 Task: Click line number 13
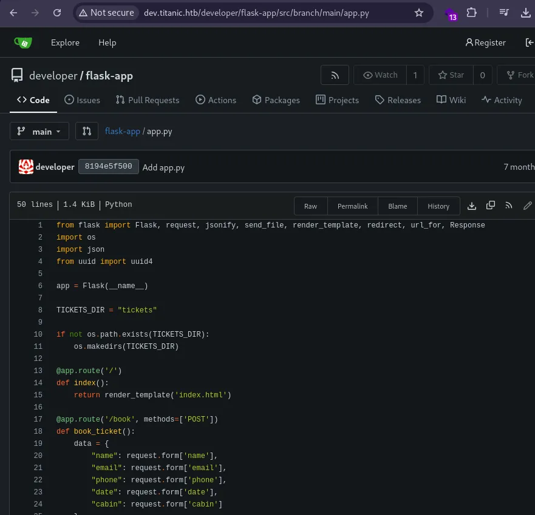point(38,371)
